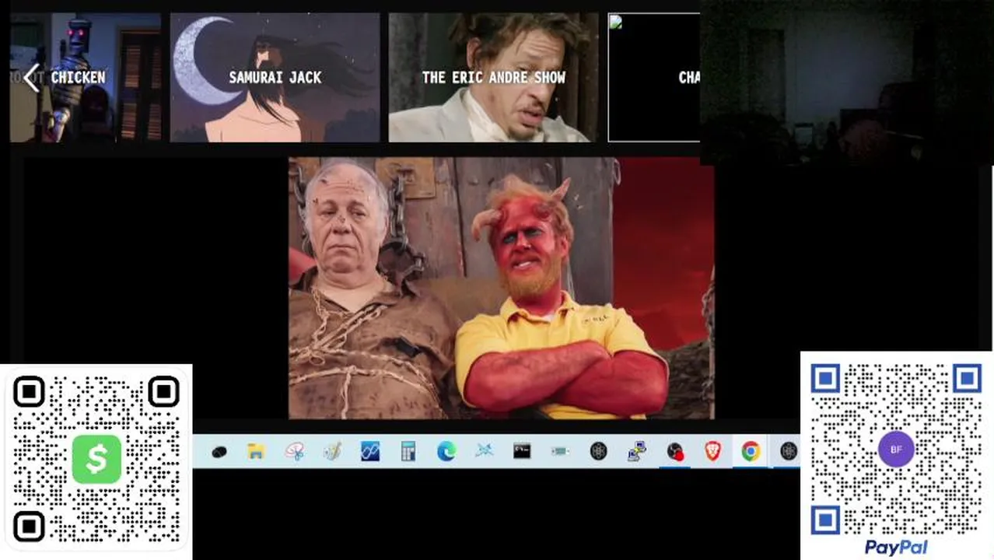Viewport: 994px width, 560px height.
Task: Click the PayPal logo text
Action: (896, 548)
